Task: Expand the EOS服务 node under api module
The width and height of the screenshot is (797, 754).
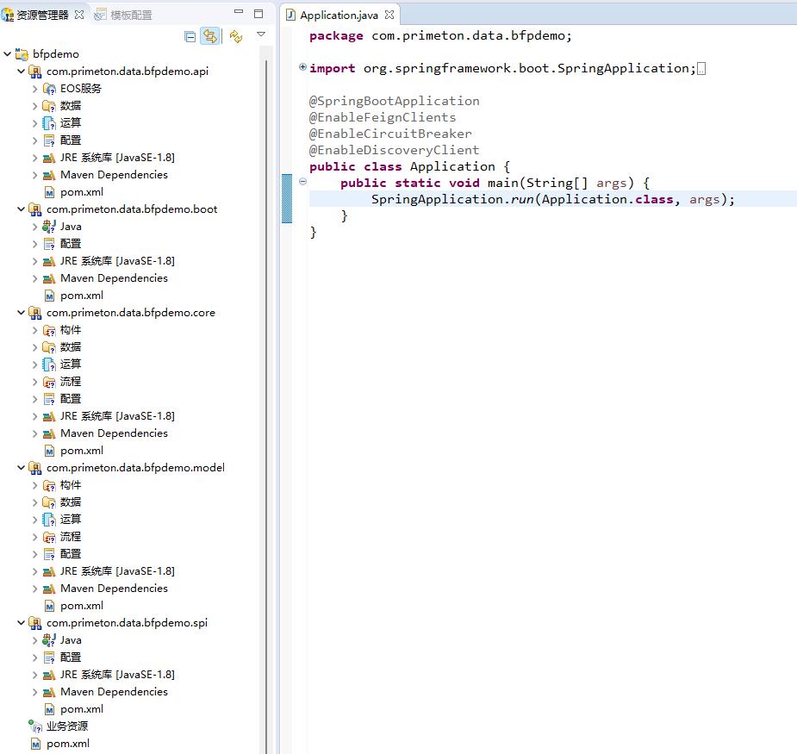Action: [x=35, y=89]
